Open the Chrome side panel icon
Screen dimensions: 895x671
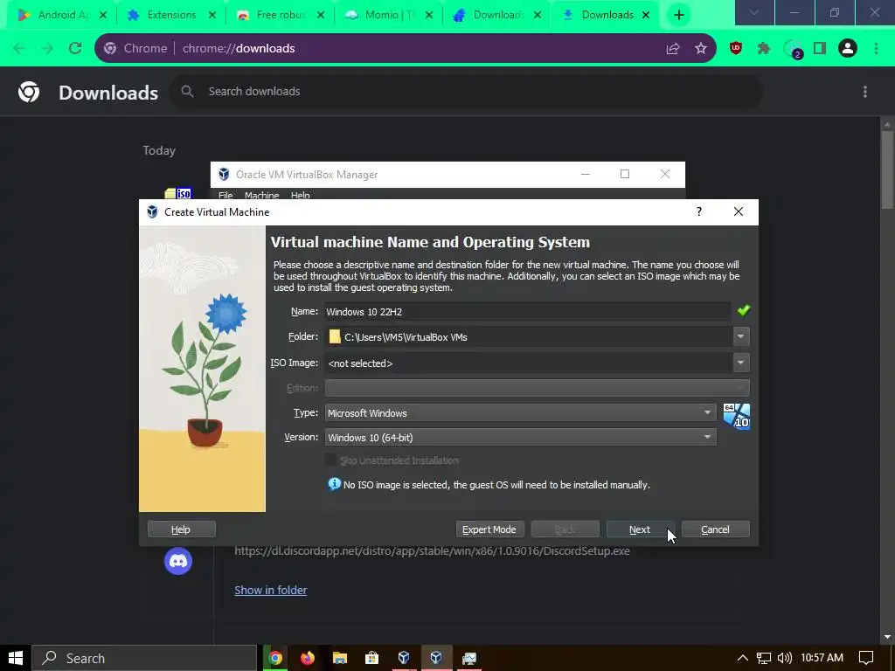pyautogui.click(x=820, y=49)
